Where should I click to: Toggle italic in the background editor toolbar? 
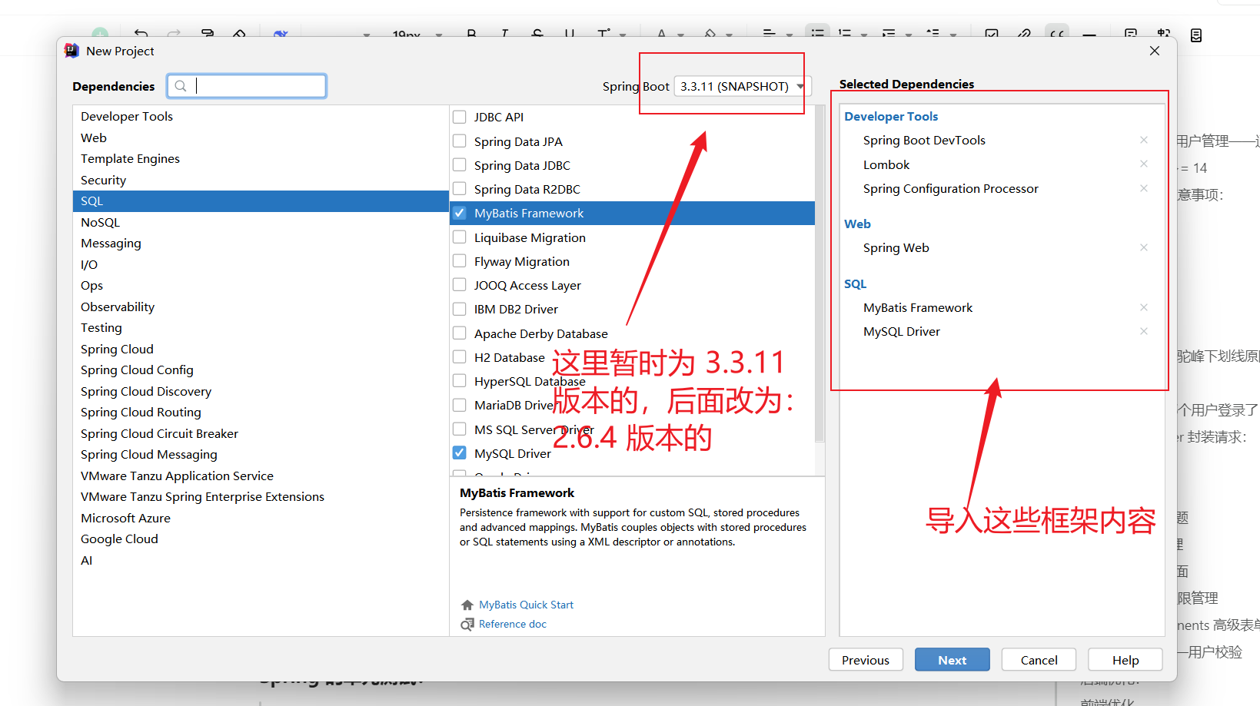(504, 34)
